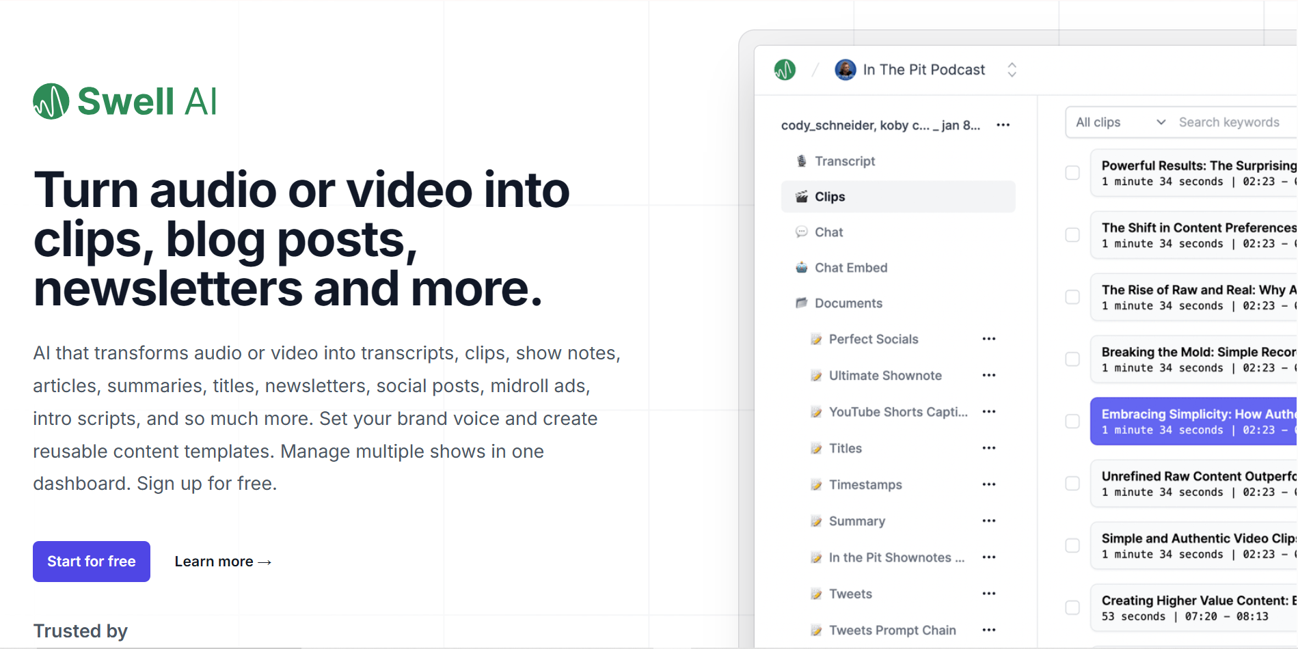Check the Breaking the Mold clip checkbox
This screenshot has width=1298, height=649.
point(1072,359)
